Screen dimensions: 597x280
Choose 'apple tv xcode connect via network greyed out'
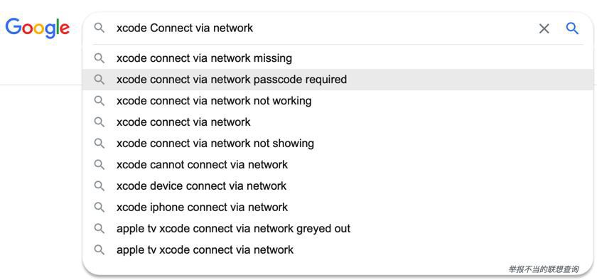coord(338,229)
